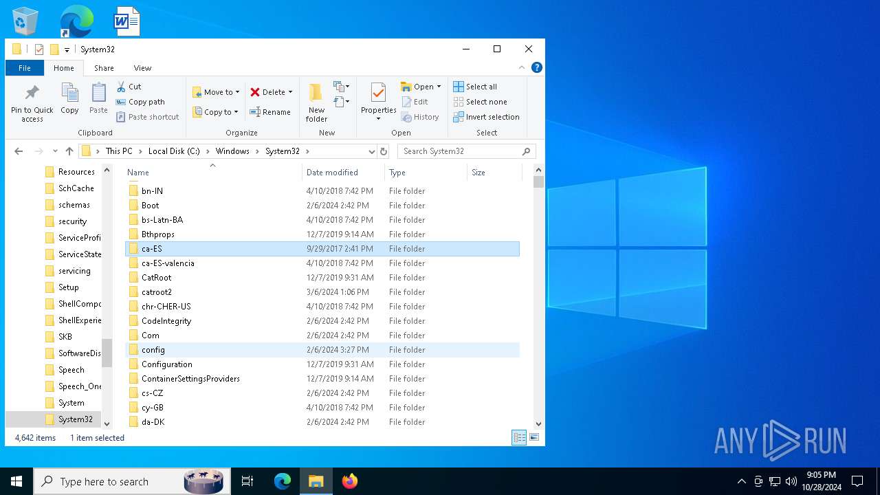The width and height of the screenshot is (880, 495).
Task: Click Select all in ribbon
Action: tap(475, 87)
